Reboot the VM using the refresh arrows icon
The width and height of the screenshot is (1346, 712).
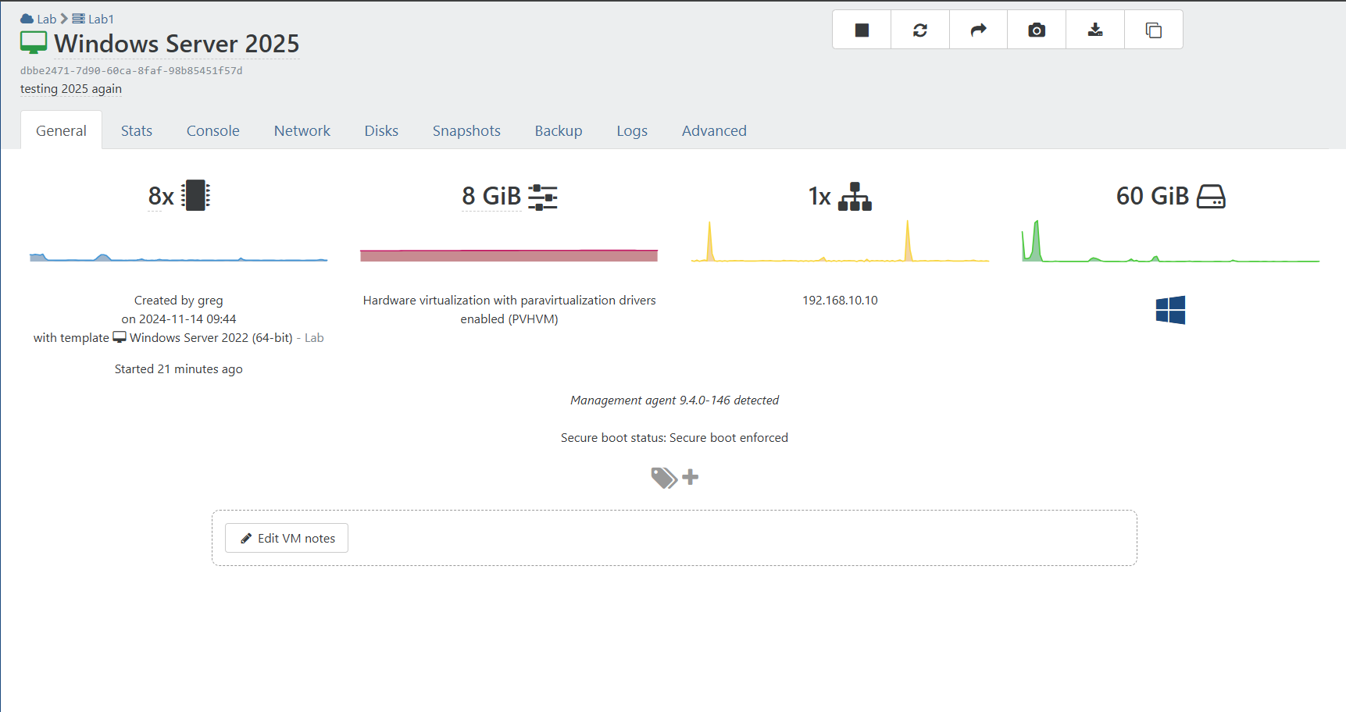tap(920, 30)
